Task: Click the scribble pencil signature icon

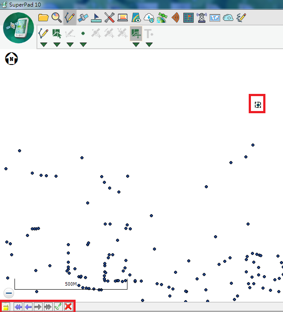Action: 241,18
